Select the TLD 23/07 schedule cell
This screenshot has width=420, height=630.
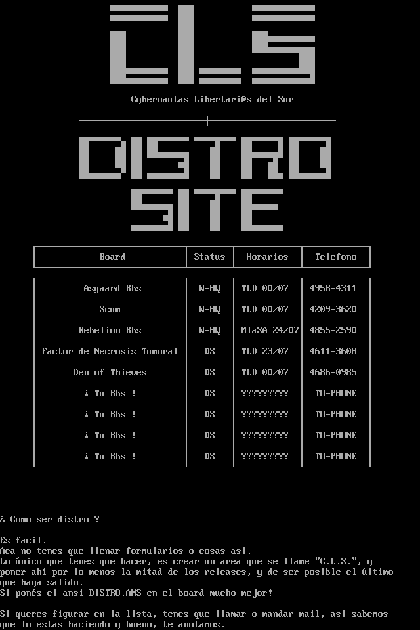click(x=264, y=352)
